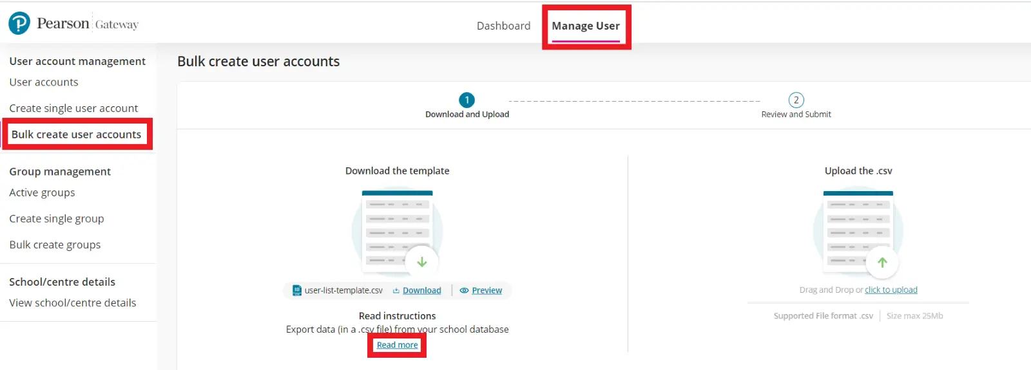Download the user list template
Image resolution: width=1031 pixels, height=370 pixels.
[x=421, y=291]
